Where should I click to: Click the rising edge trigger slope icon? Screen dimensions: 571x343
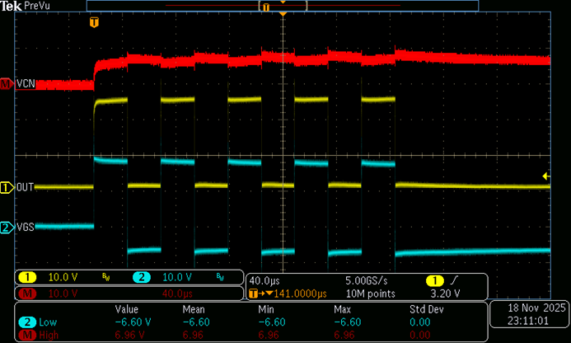[454, 280]
